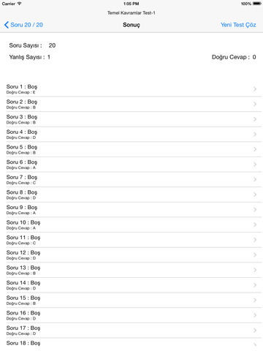The height and width of the screenshot is (351, 263).
Task: Tap the Soru 8 chevron arrow
Action: (x=255, y=195)
